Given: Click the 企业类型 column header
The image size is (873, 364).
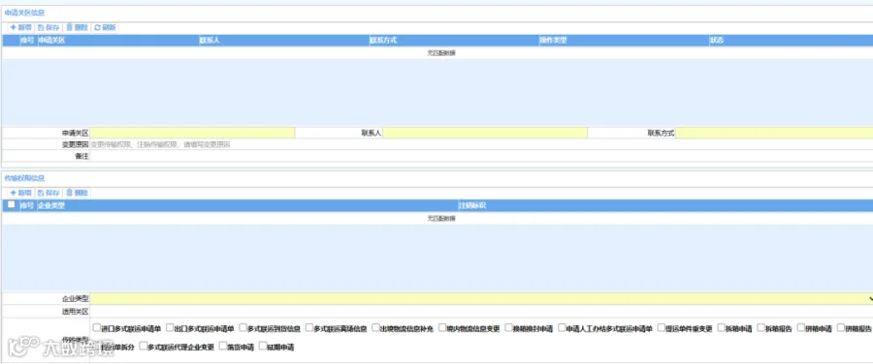Looking at the screenshot, I should click(246, 205).
